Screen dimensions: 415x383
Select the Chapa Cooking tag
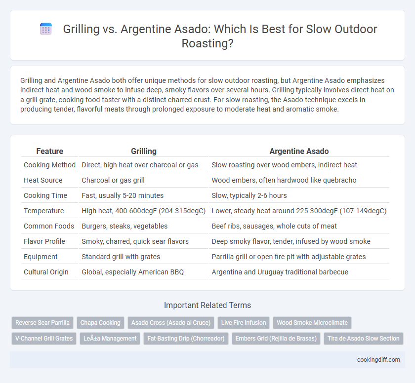click(x=100, y=323)
